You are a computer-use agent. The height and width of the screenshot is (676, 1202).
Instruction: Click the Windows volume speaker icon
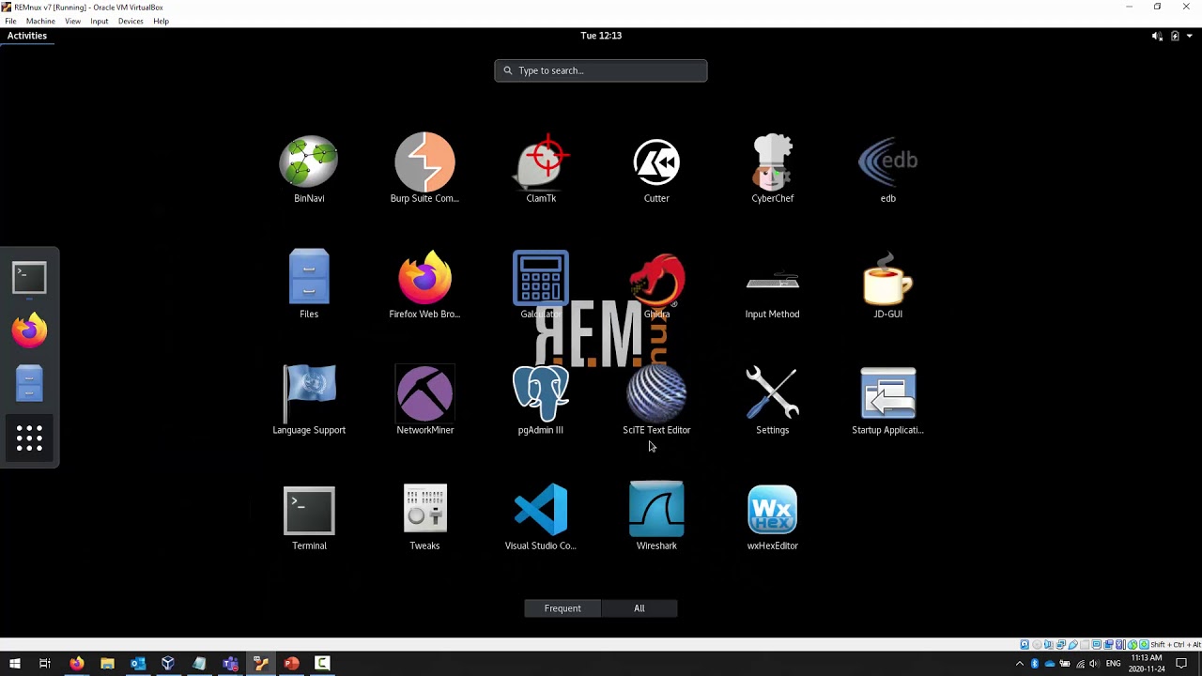pyautogui.click(x=1095, y=664)
